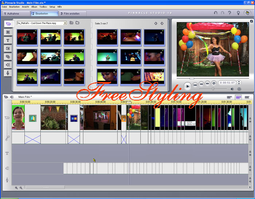This screenshot has width=255, height=199.
Task: Go to previous album page arrow
Action: pos(156,23)
